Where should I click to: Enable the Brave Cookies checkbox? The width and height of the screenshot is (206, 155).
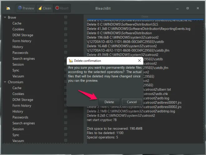(x=66, y=29)
